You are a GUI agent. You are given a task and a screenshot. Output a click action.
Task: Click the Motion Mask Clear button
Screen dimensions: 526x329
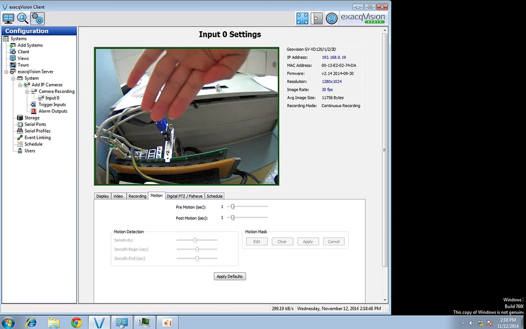(x=282, y=242)
